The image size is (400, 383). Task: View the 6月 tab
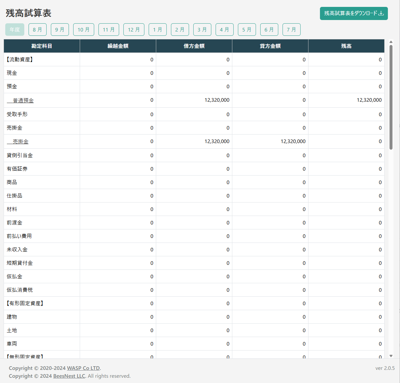coord(269,30)
